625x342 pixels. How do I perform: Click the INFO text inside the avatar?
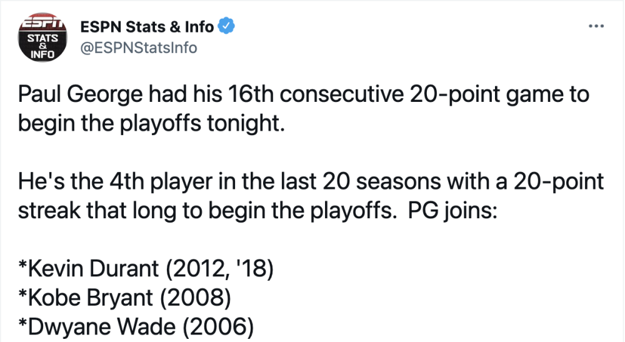(x=42, y=54)
